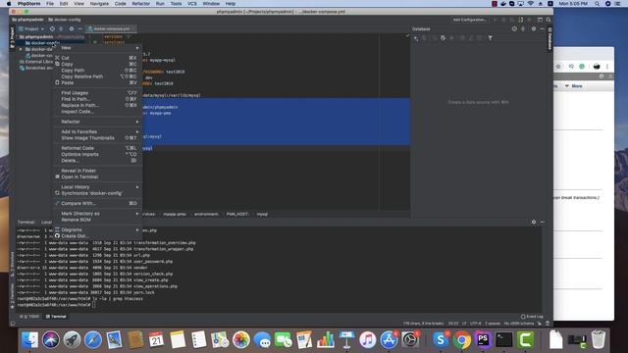Select Compare With from the context menu

point(97,203)
